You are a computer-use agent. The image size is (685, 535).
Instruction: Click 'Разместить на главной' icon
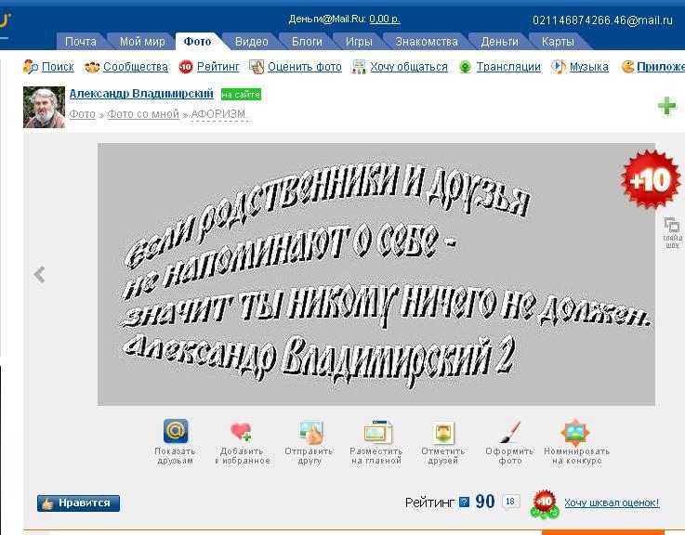pyautogui.click(x=376, y=433)
